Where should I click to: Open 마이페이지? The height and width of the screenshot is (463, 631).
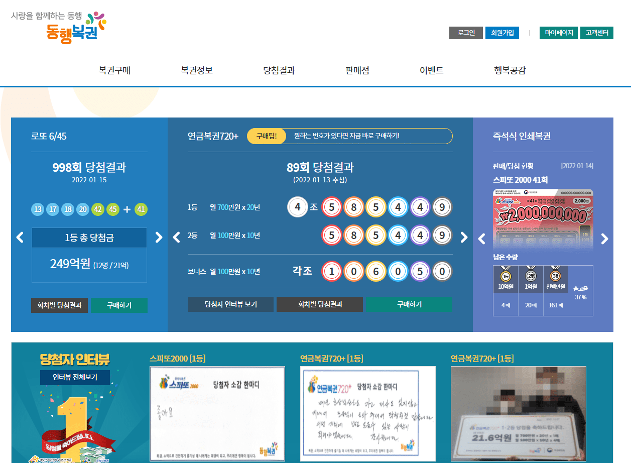[559, 33]
